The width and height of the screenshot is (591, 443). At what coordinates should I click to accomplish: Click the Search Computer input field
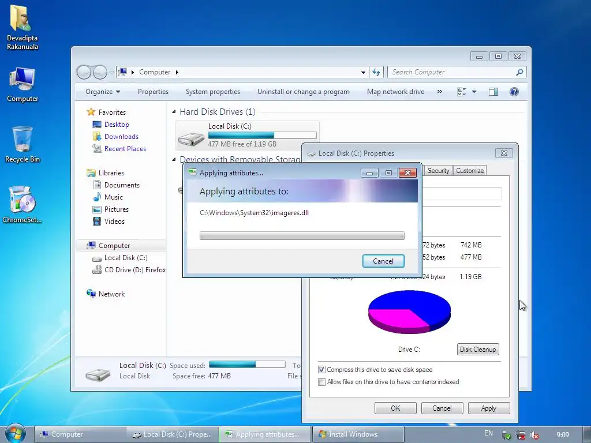451,72
